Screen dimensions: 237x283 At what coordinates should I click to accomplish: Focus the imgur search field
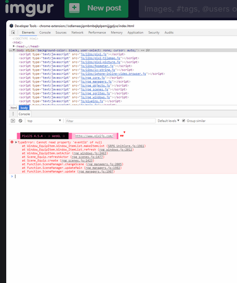[x=188, y=9]
